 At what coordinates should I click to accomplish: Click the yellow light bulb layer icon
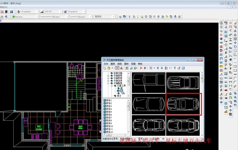[x=138, y=17]
